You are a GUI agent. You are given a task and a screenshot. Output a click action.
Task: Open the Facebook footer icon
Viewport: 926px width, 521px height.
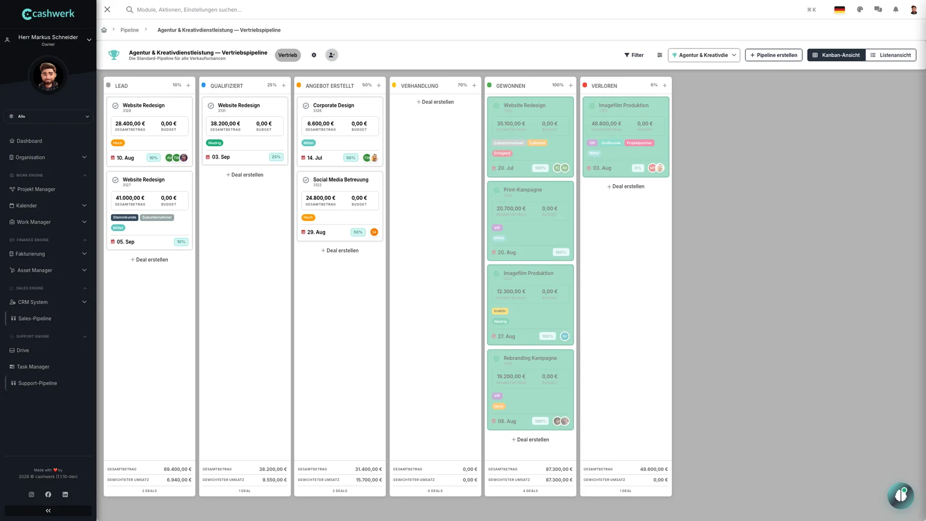[x=48, y=494]
